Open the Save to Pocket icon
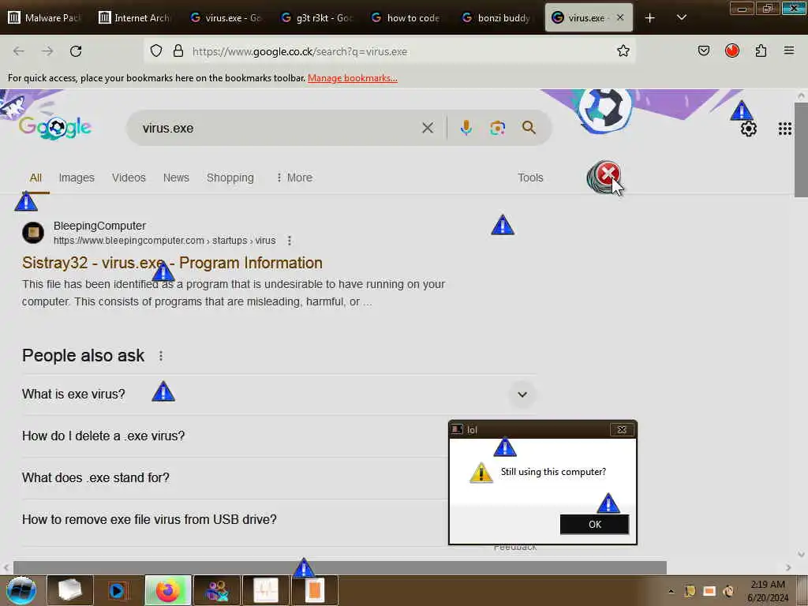This screenshot has width=808, height=606. (x=703, y=50)
